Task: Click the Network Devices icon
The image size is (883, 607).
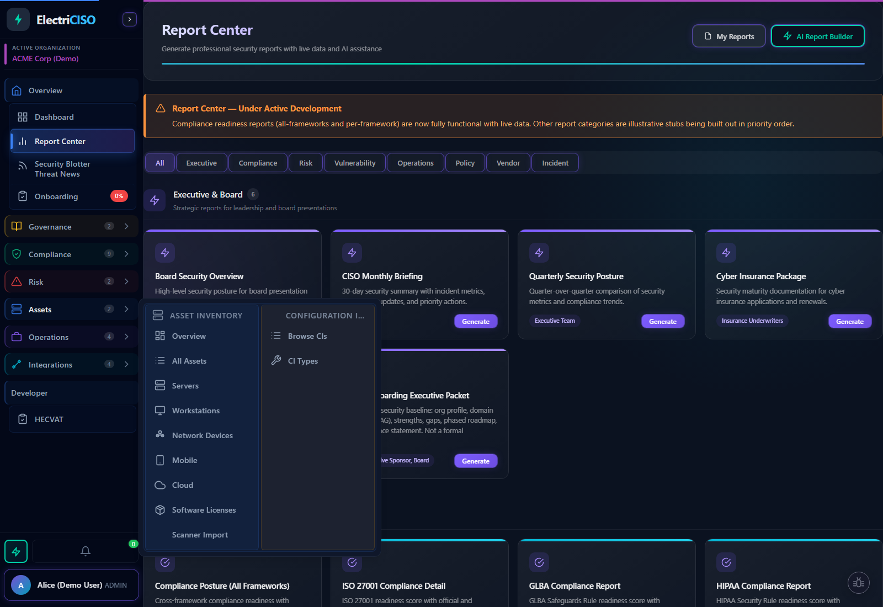Action: click(x=160, y=435)
